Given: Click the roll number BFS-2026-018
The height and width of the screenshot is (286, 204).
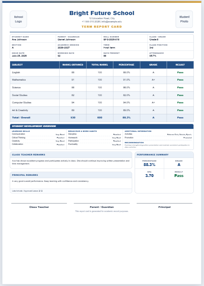Looking at the screenshot, I should click(x=112, y=39).
